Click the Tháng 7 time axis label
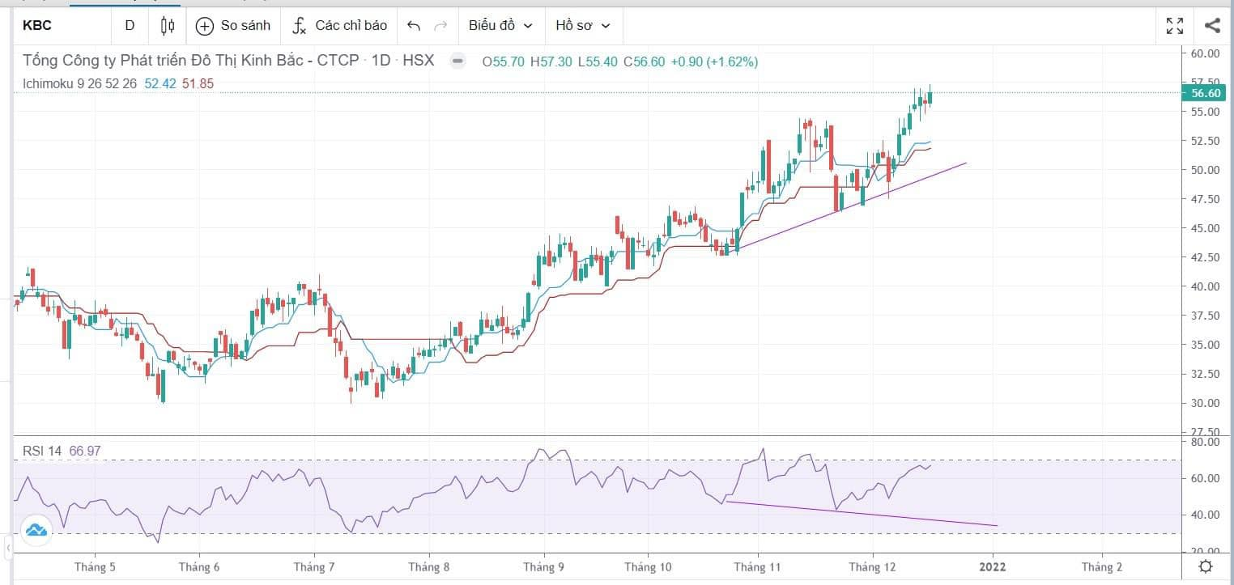The height and width of the screenshot is (585, 1234). point(315,567)
